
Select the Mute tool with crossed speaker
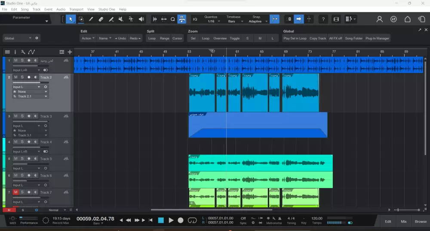pyautogui.click(x=121, y=19)
